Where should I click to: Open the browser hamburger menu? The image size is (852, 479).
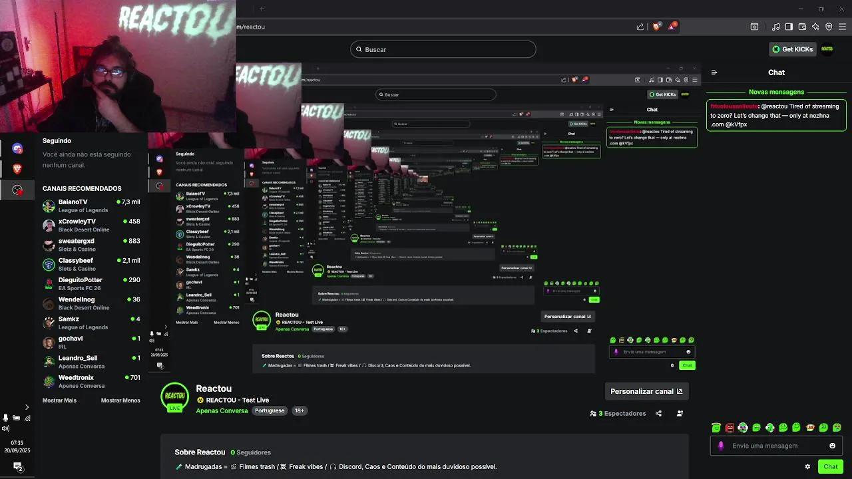842,27
